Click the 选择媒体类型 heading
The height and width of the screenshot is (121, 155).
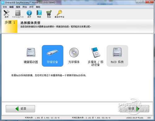coord(30,23)
